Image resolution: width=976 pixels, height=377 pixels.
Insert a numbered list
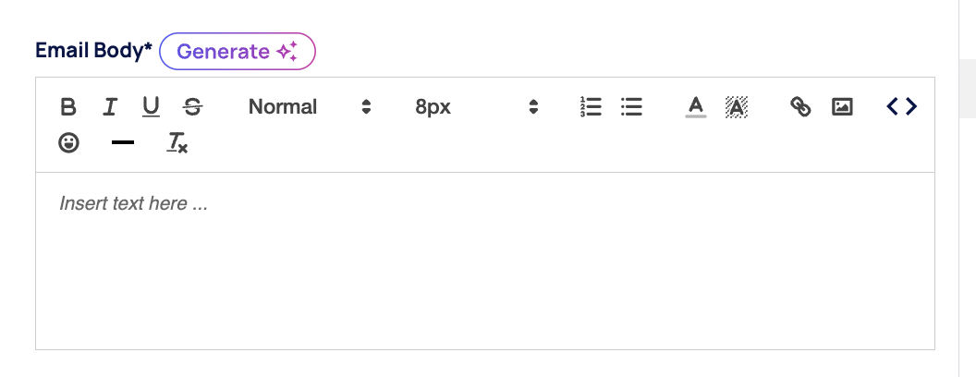(x=591, y=107)
